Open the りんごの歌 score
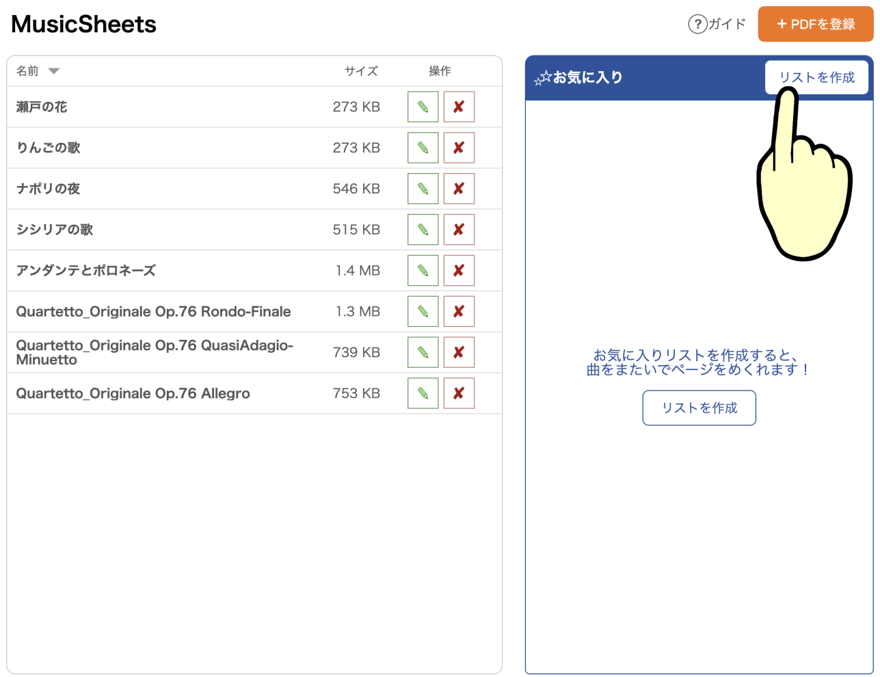This screenshot has height=677, width=880. [x=49, y=148]
